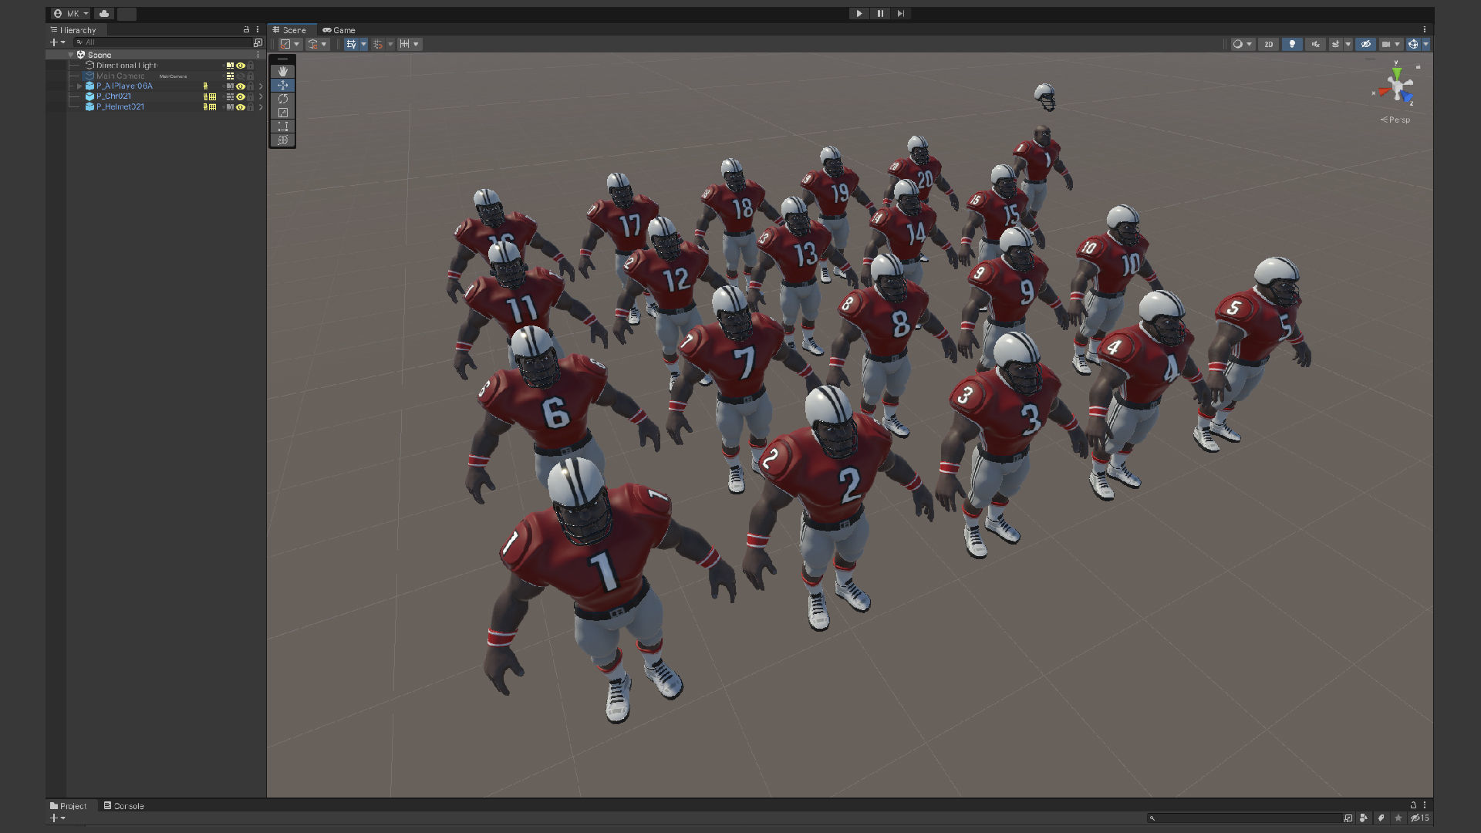Lock the Hierarchy panel
The width and height of the screenshot is (1481, 833).
247,30
